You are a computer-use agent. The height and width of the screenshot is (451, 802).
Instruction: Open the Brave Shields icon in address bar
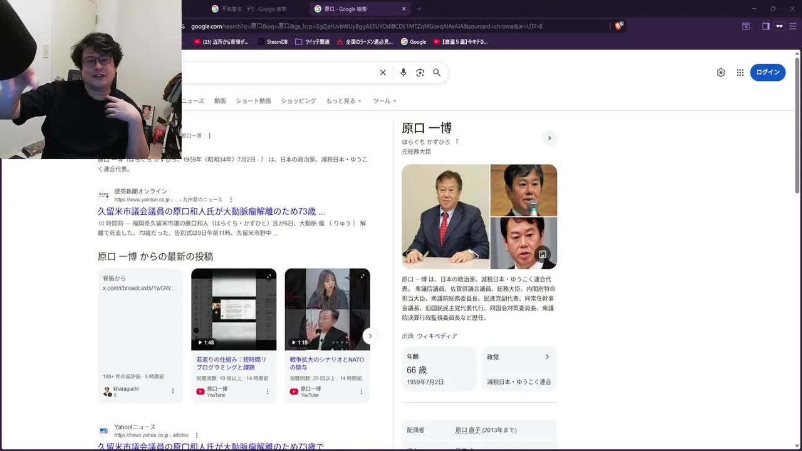(618, 26)
